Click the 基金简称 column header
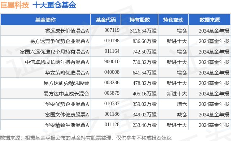The width and height of the screenshot is (231, 141). 45,20
